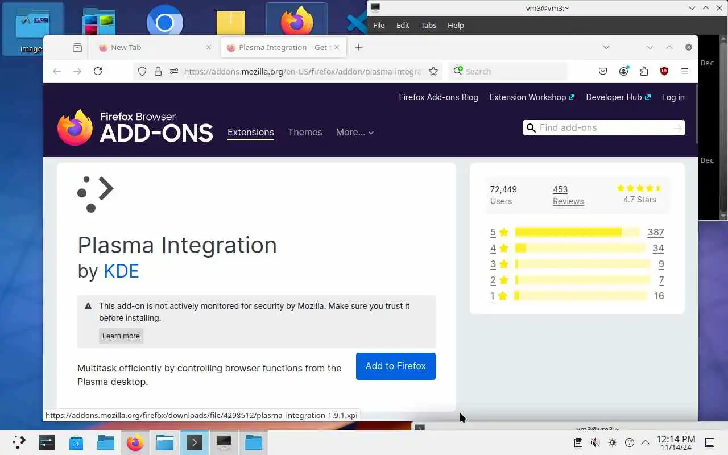Open the 7 two-star reviews count
Viewport: 728px width, 455px height.
point(661,280)
